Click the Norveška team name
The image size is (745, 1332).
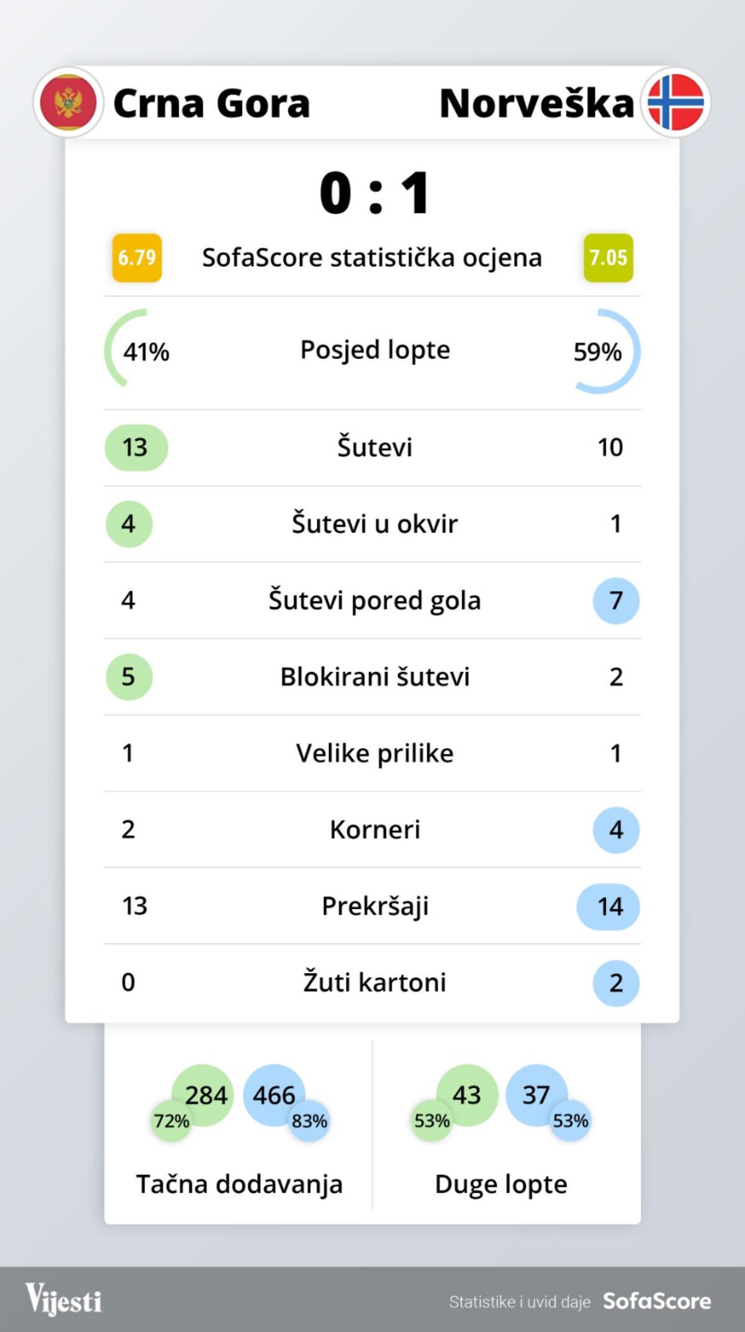click(536, 103)
